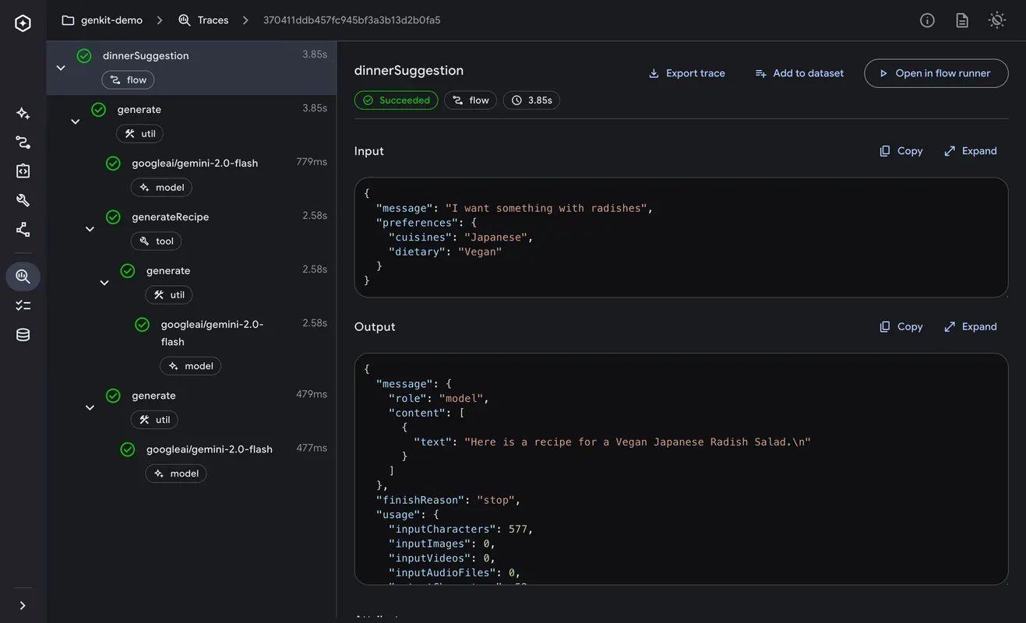Viewport: 1026px width, 623px height.
Task: Open the sparkle Run icon in sidebar
Action: click(x=23, y=114)
